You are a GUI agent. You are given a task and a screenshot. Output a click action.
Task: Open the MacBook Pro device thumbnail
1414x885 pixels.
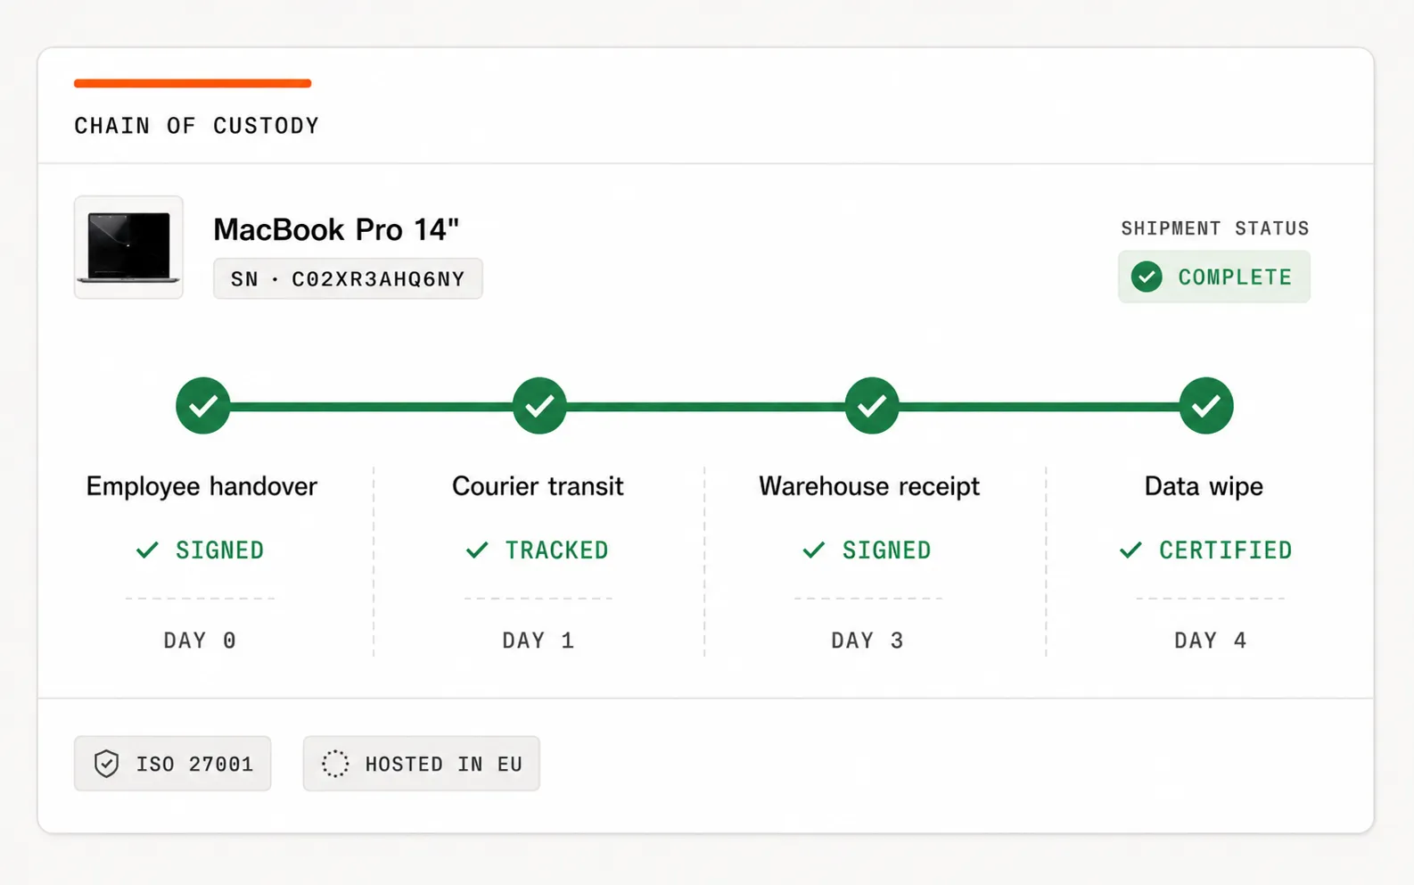(x=128, y=247)
